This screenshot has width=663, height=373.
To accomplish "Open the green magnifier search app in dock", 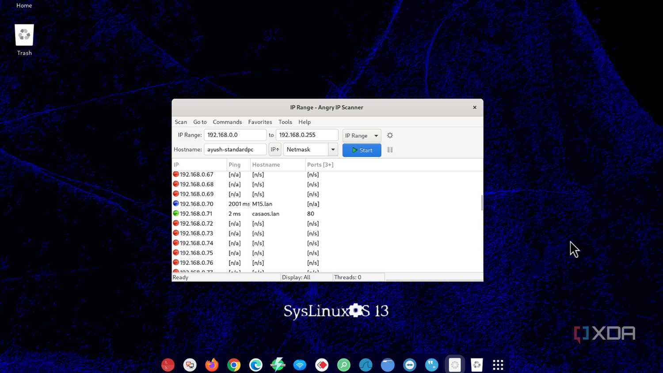I will point(344,365).
